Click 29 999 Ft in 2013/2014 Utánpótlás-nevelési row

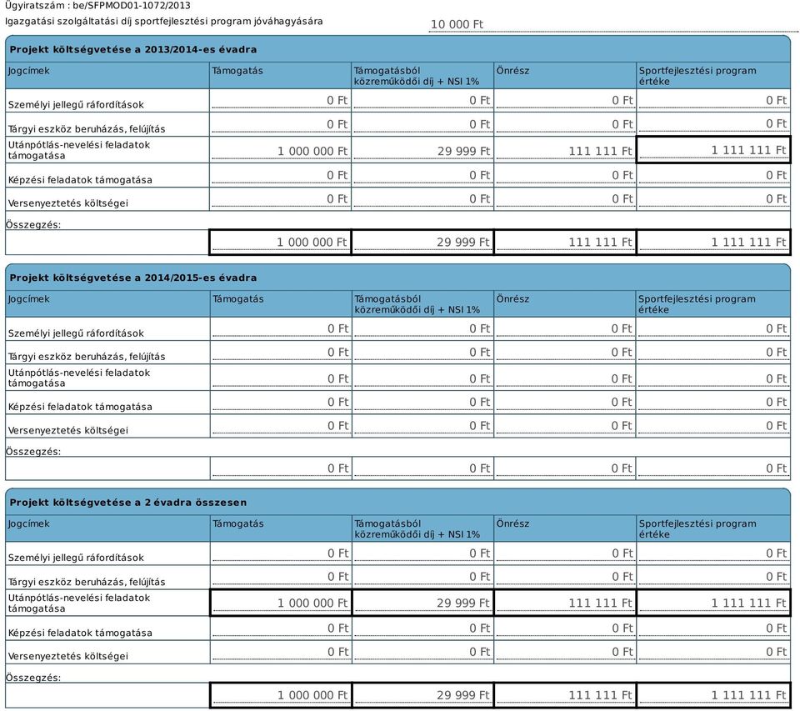422,150
